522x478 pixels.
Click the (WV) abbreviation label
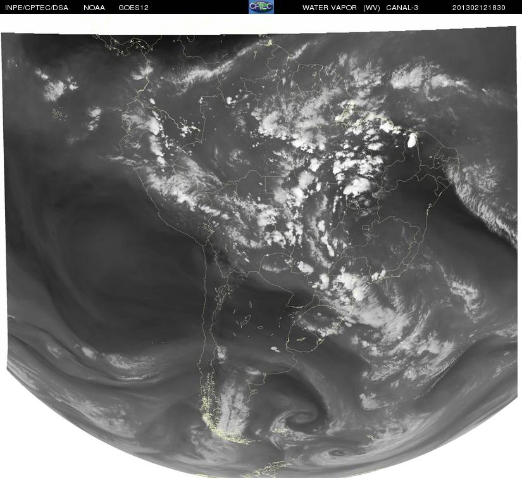pos(371,8)
